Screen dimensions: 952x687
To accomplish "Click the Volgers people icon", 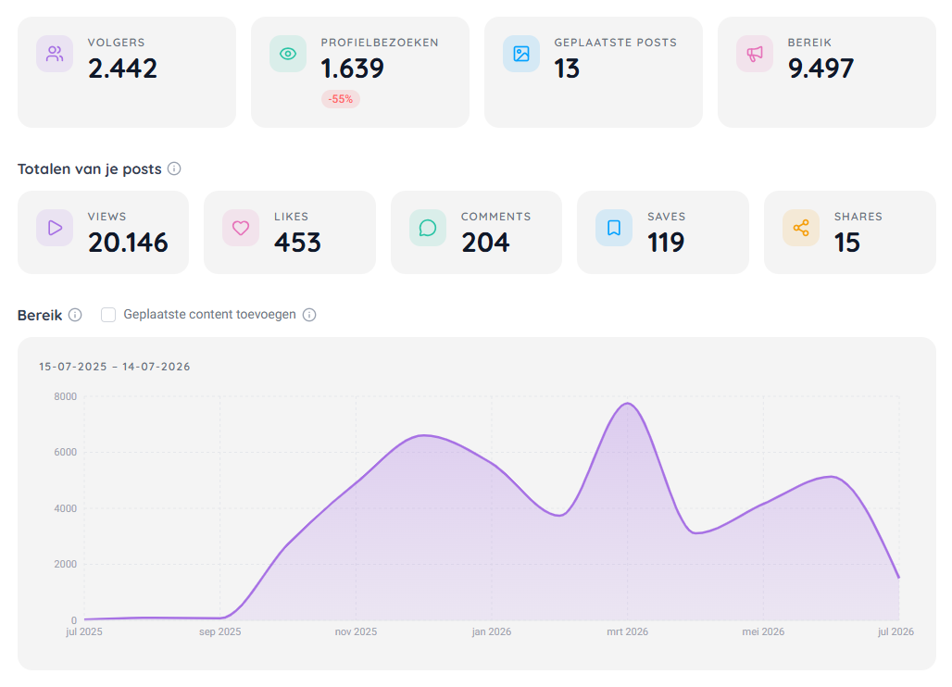I will pos(55,54).
